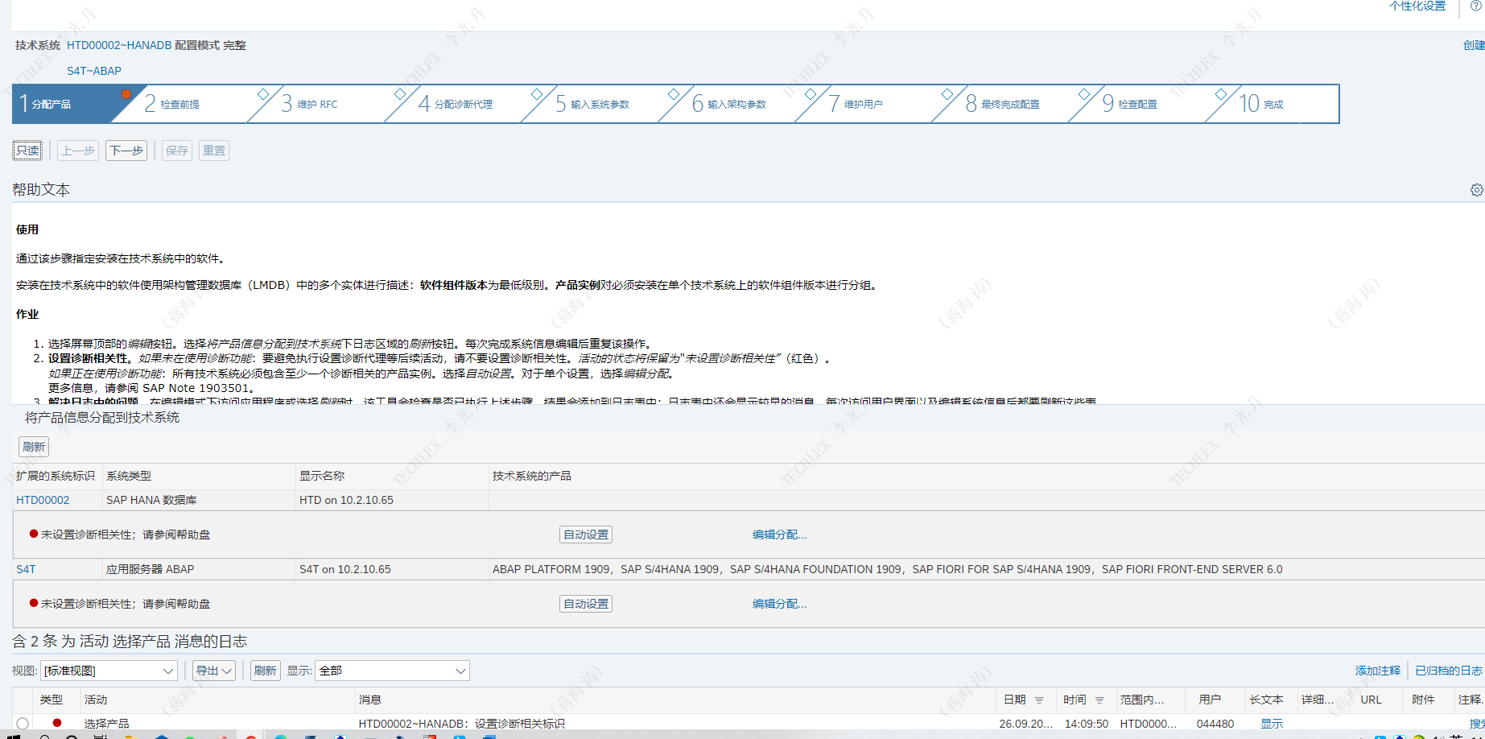Click 用户 column header
Screen dimensions: 1485x739
[x=1209, y=700]
